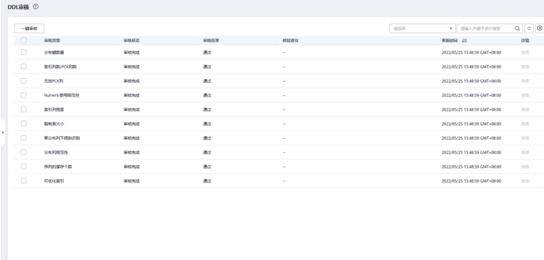Open 查看 details for 分布列规范性 row
Image resolution: width=544 pixels, height=260 pixels.
coord(525,152)
